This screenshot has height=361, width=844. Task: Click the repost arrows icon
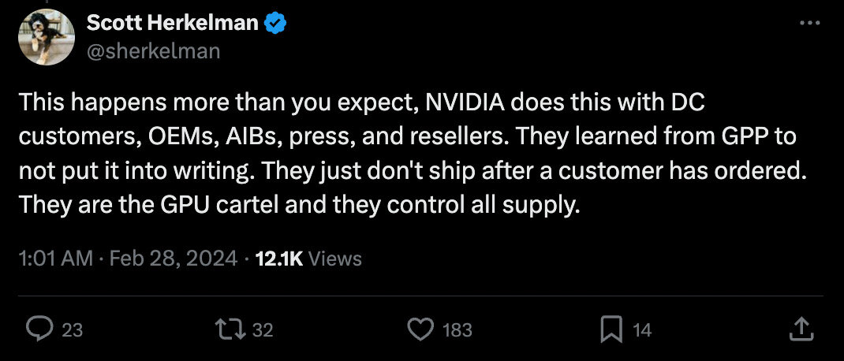(x=233, y=329)
